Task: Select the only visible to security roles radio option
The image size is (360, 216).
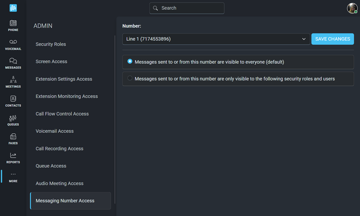Action: point(130,78)
